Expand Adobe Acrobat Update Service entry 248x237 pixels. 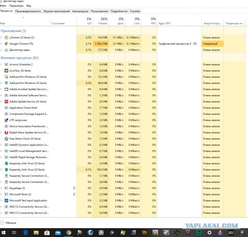[x=1, y=89]
